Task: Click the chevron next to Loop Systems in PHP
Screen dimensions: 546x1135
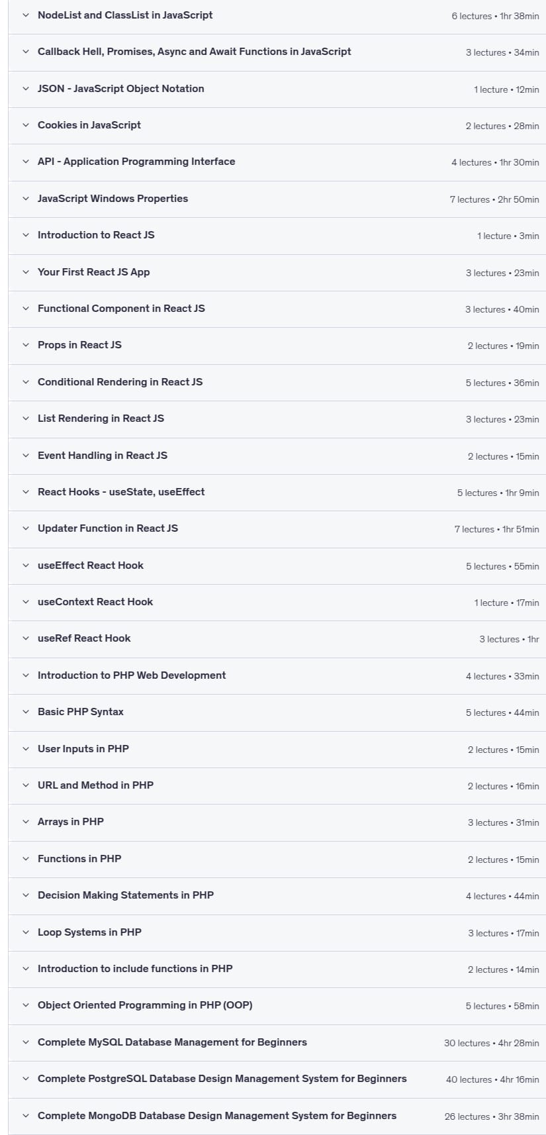Action: [26, 932]
